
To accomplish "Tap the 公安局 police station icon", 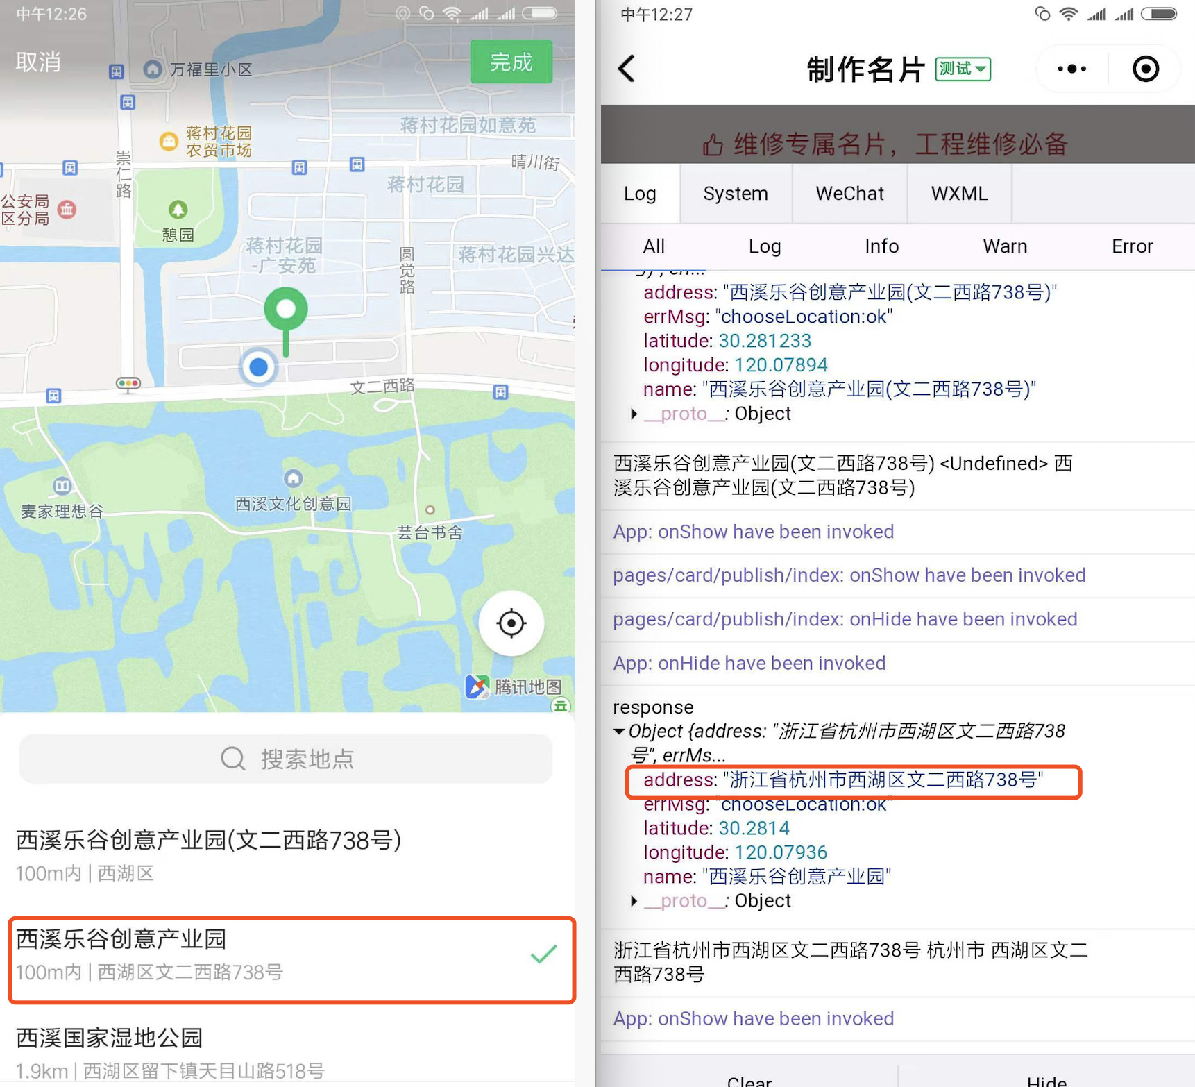I will pyautogui.click(x=67, y=209).
